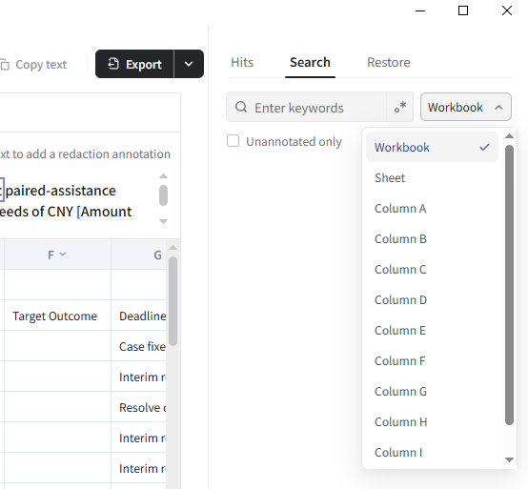This screenshot has height=489, width=528.
Task: Click the dropdown list scrollbar thumb
Action: pyautogui.click(x=510, y=285)
